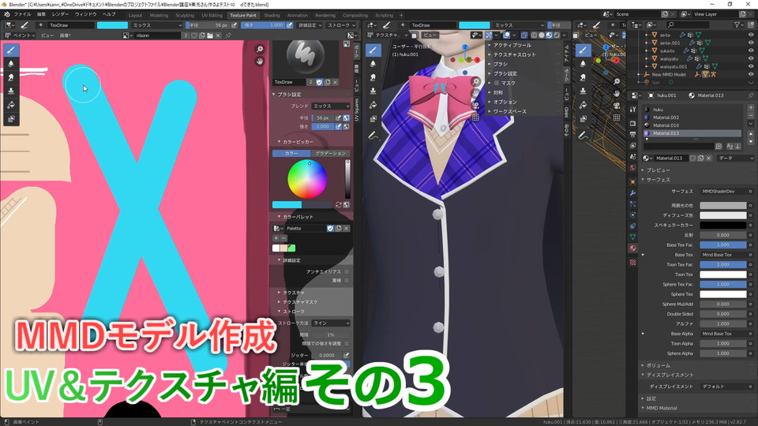Toggle radius pressure sensitivity in the top bar

235,25
